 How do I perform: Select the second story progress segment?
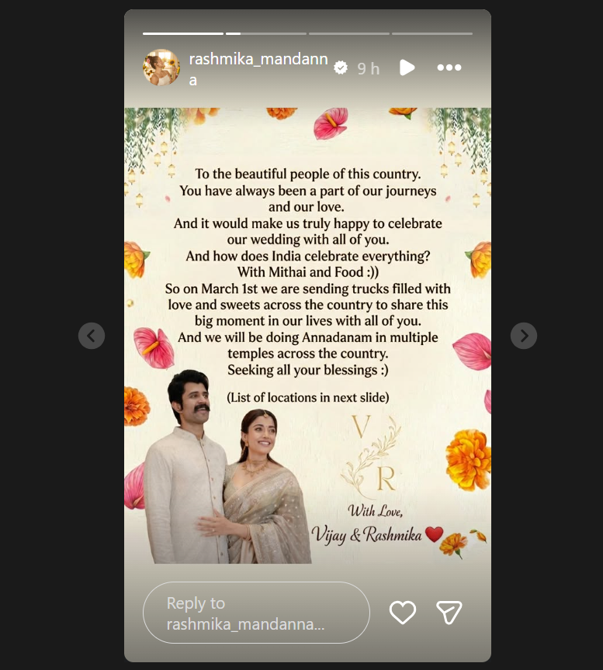coord(266,33)
